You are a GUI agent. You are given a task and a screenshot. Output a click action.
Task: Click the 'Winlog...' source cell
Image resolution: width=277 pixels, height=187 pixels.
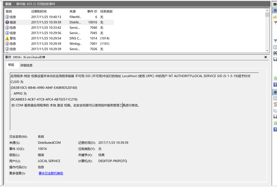(x=76, y=44)
